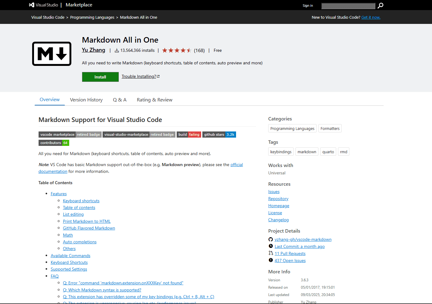The image size is (432, 304).
Task: Click the search magnifier icon
Action: pyautogui.click(x=380, y=6)
